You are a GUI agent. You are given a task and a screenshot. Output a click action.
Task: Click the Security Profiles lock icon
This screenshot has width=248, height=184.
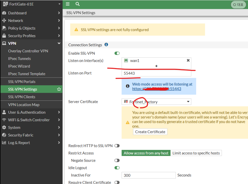[4, 36]
